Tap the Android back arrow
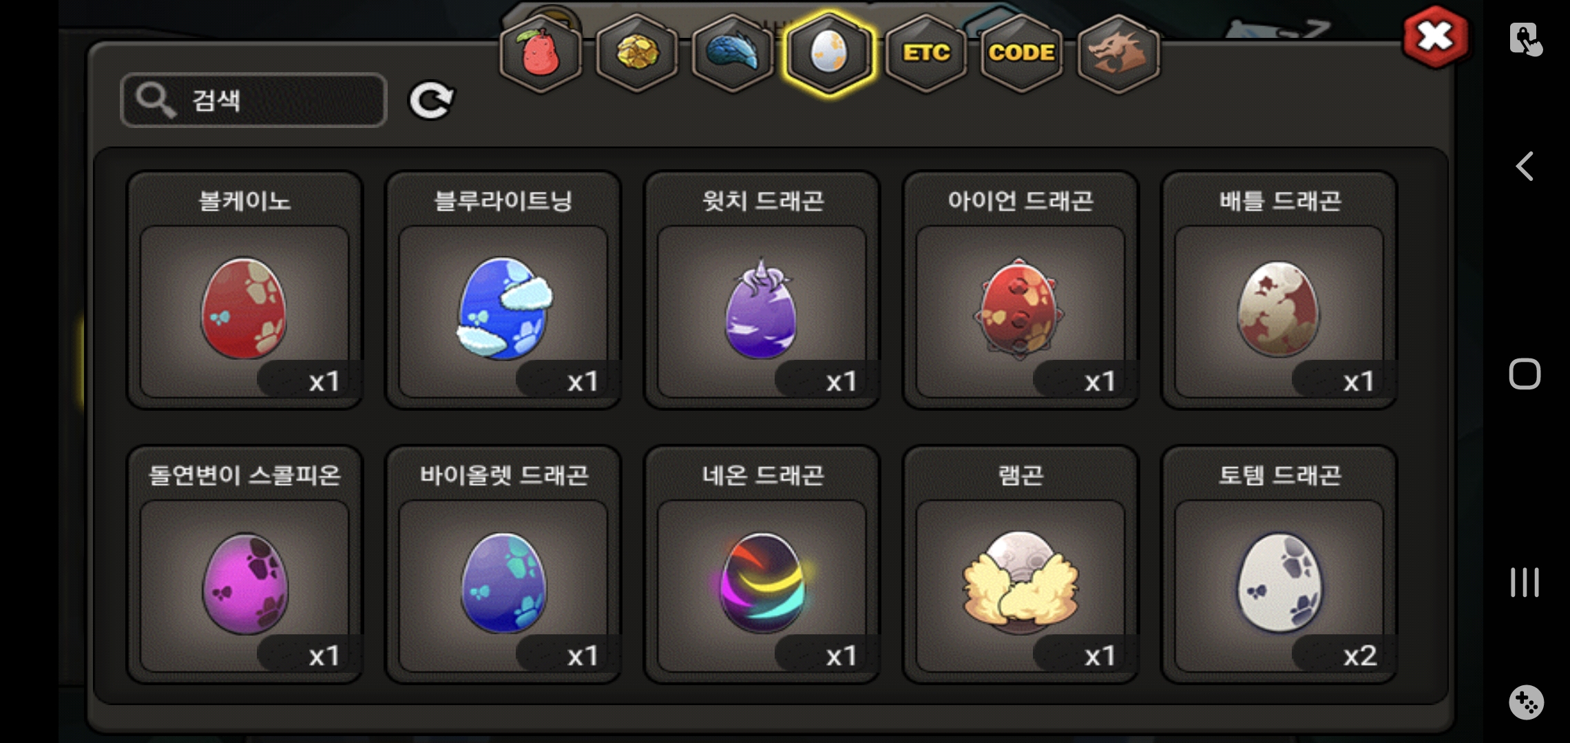This screenshot has height=743, width=1570. point(1525,166)
